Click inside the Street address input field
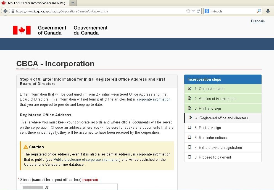 [68, 187]
